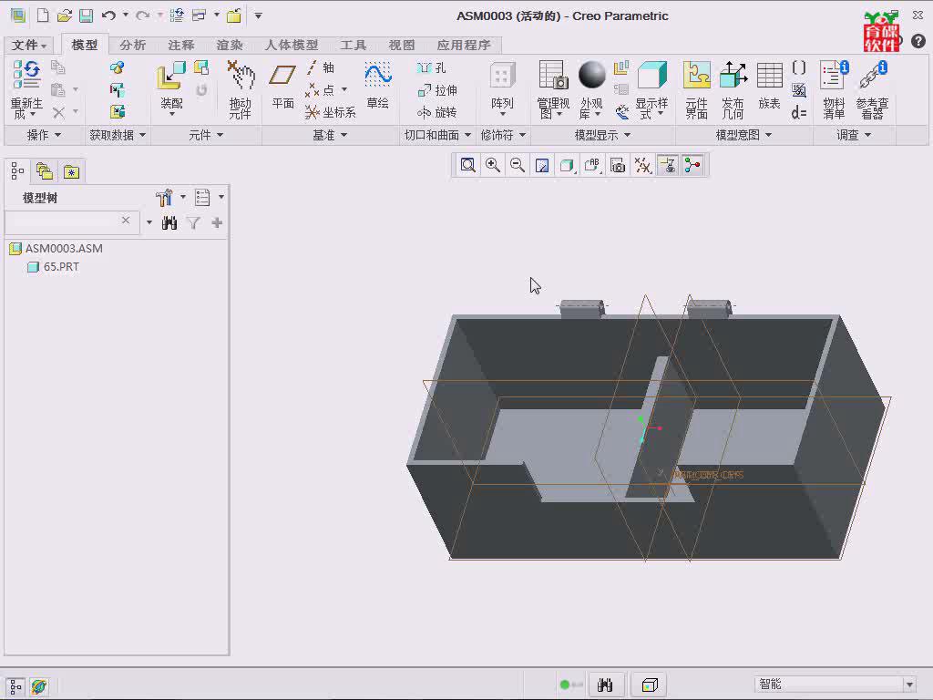Open model tree settings hammer icon
This screenshot has height=700, width=933.
pyautogui.click(x=164, y=197)
